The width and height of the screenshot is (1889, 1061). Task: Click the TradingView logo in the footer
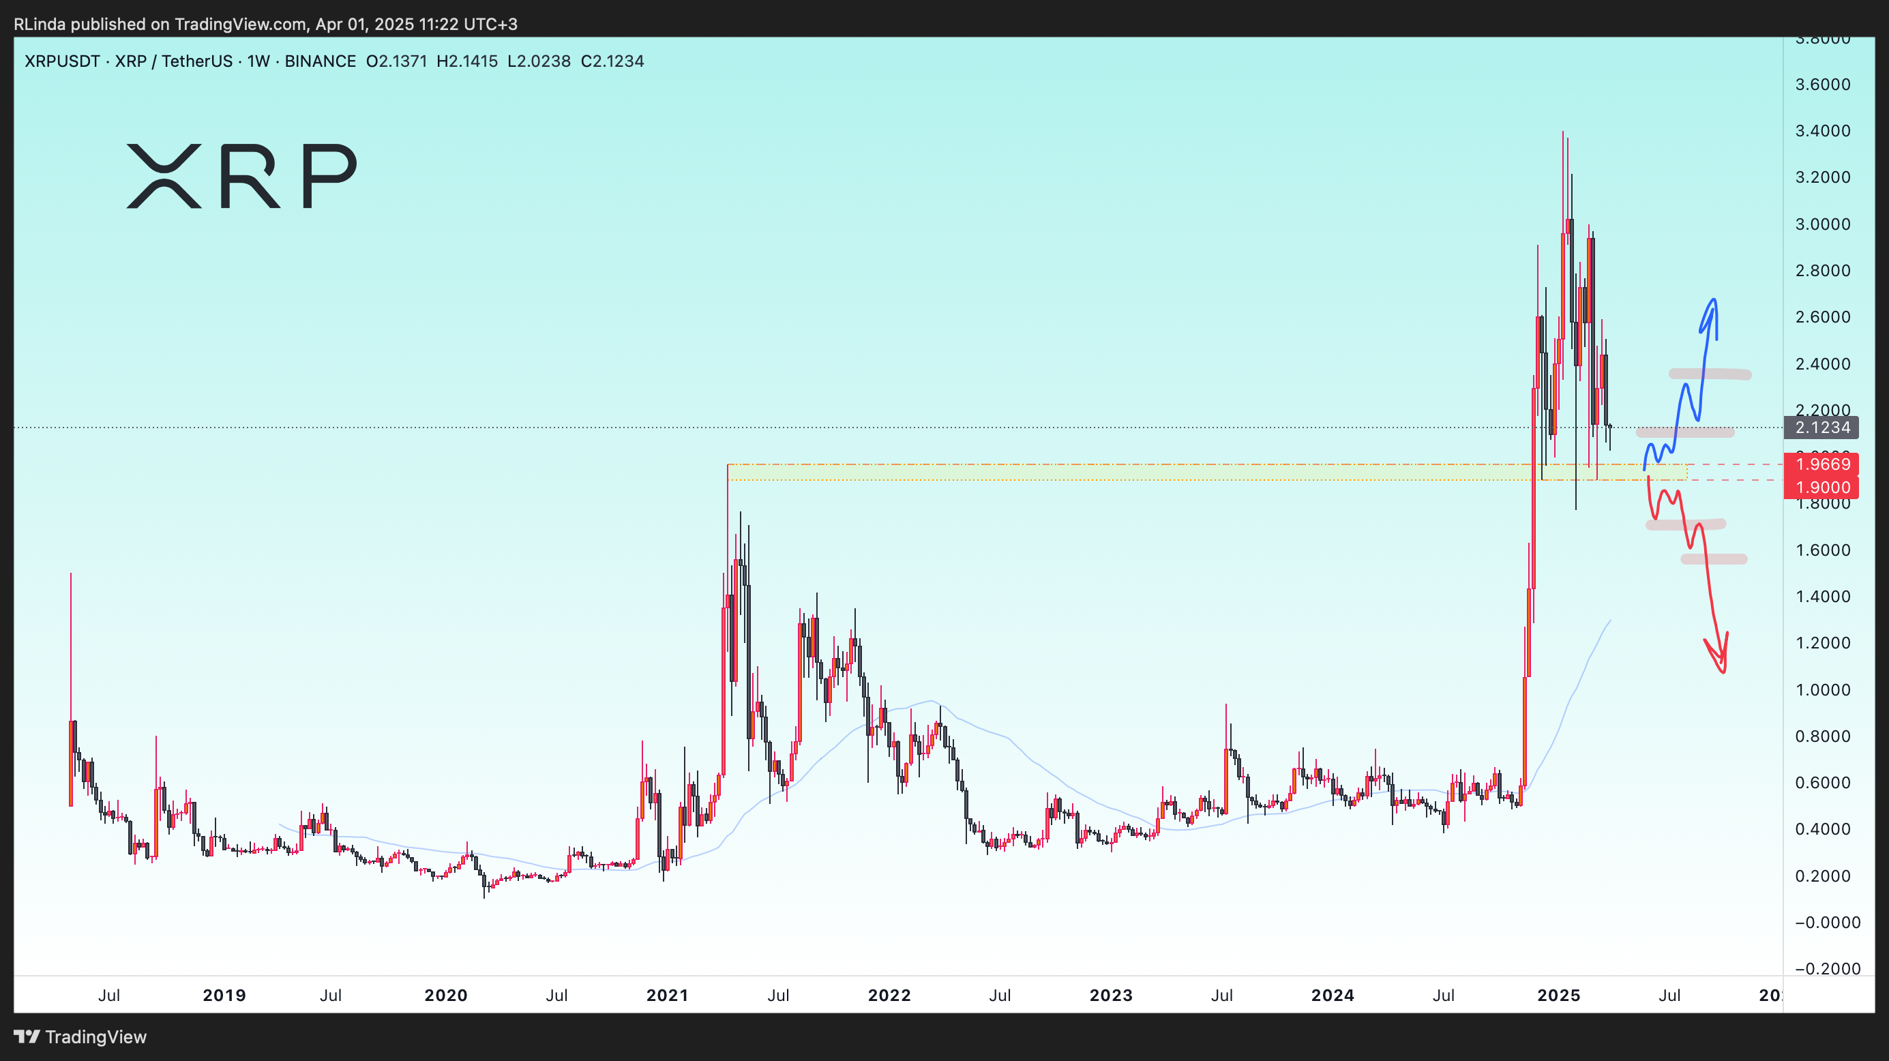pyautogui.click(x=80, y=1037)
